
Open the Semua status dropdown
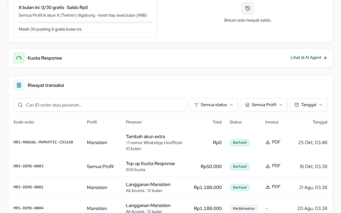click(214, 105)
